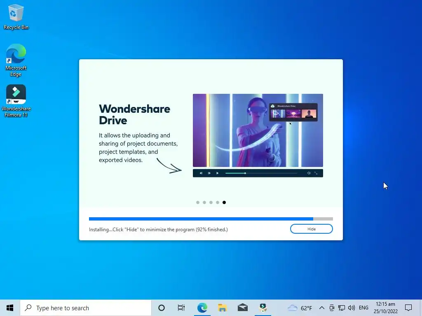Click the Filmora installer taskbar icon

click(263, 308)
